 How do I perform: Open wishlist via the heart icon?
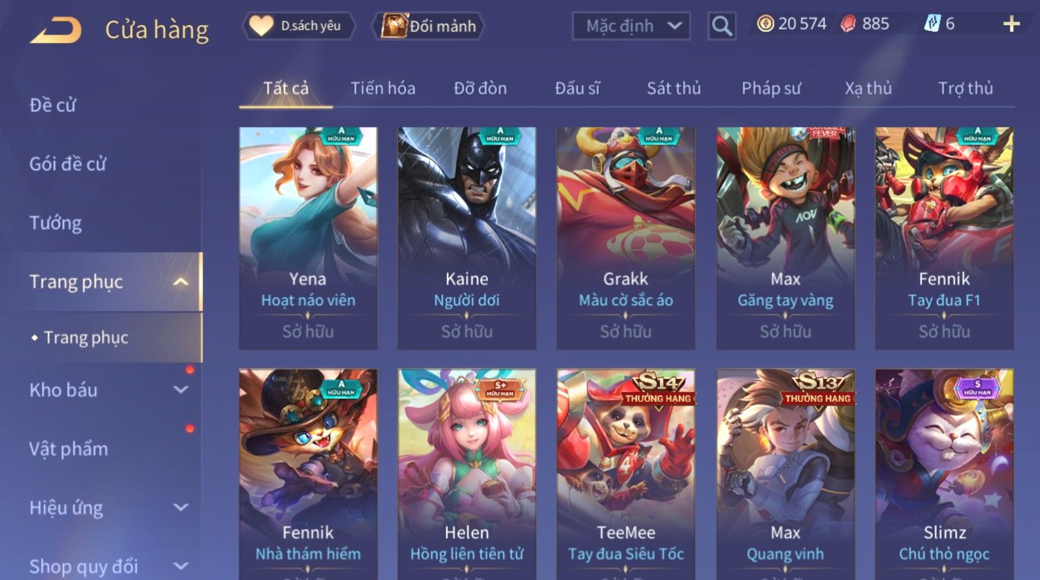tap(261, 26)
